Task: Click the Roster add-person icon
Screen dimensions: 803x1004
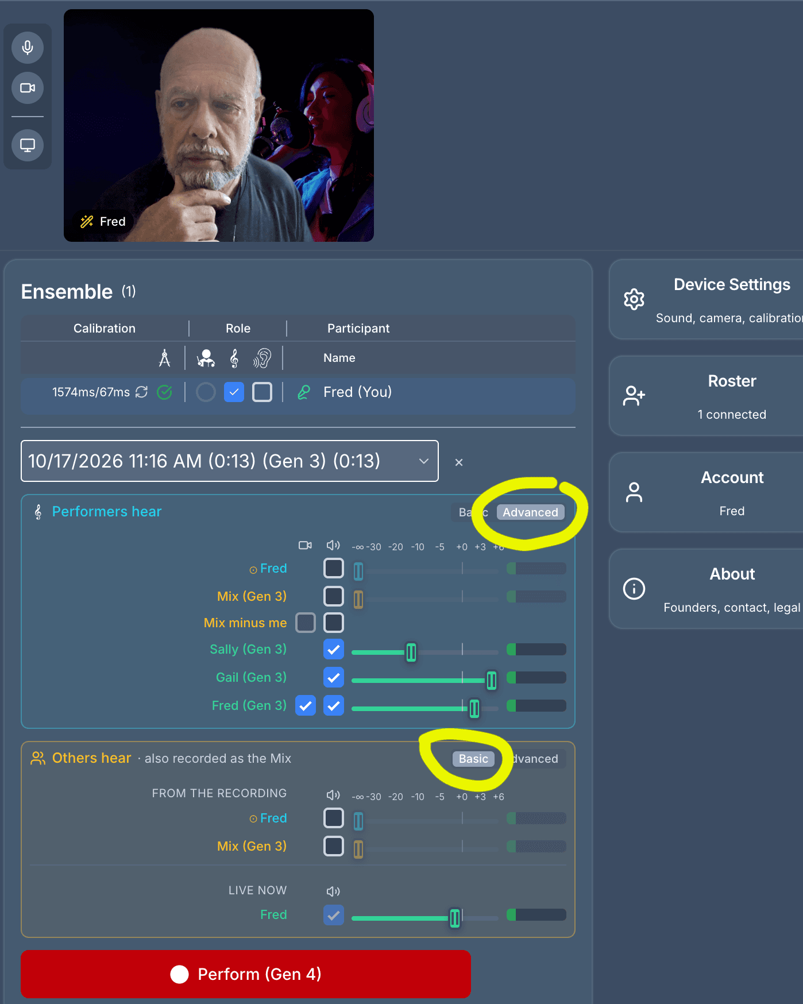Action: coord(634,396)
